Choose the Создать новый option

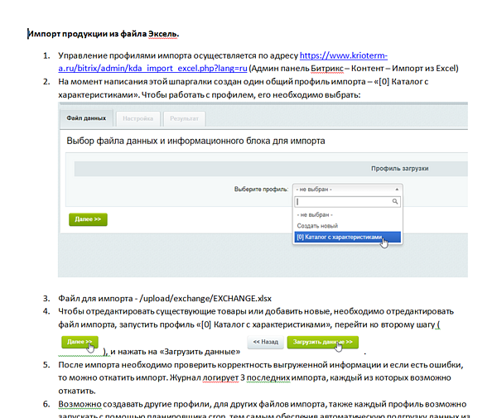tap(347, 226)
